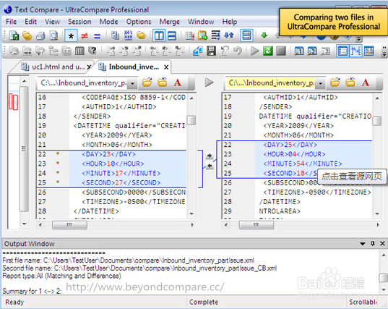Open the Mode menu
The height and width of the screenshot is (309, 388).
point(108,22)
